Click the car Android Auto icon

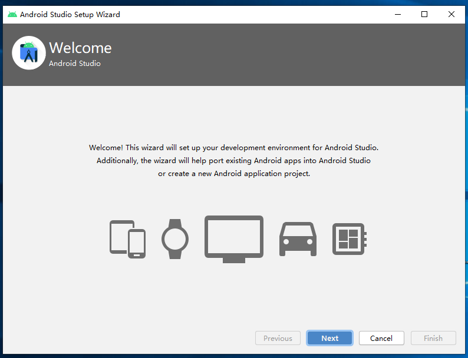(x=298, y=239)
